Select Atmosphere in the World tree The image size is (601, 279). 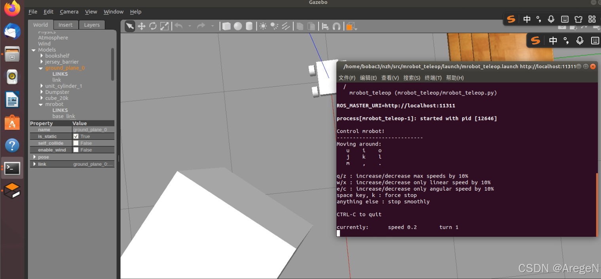coord(53,38)
